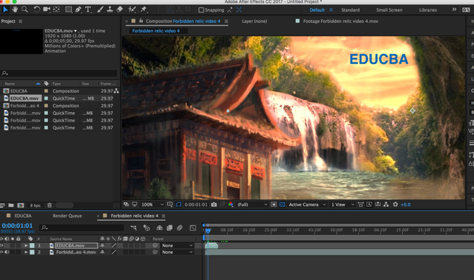Image resolution: width=474 pixels, height=280 pixels.
Task: Mute audio of Forbidd...eo 4.mov layer
Action: click(x=7, y=252)
